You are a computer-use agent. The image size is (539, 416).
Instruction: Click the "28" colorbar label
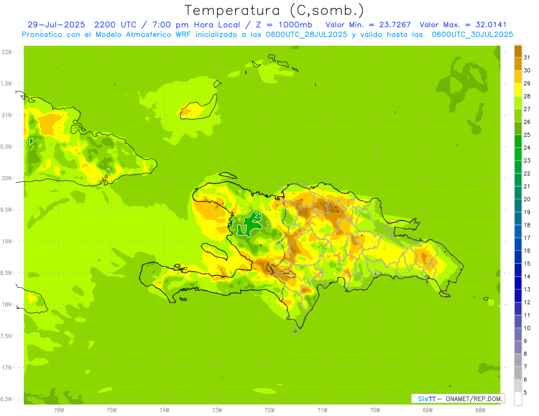(527, 96)
